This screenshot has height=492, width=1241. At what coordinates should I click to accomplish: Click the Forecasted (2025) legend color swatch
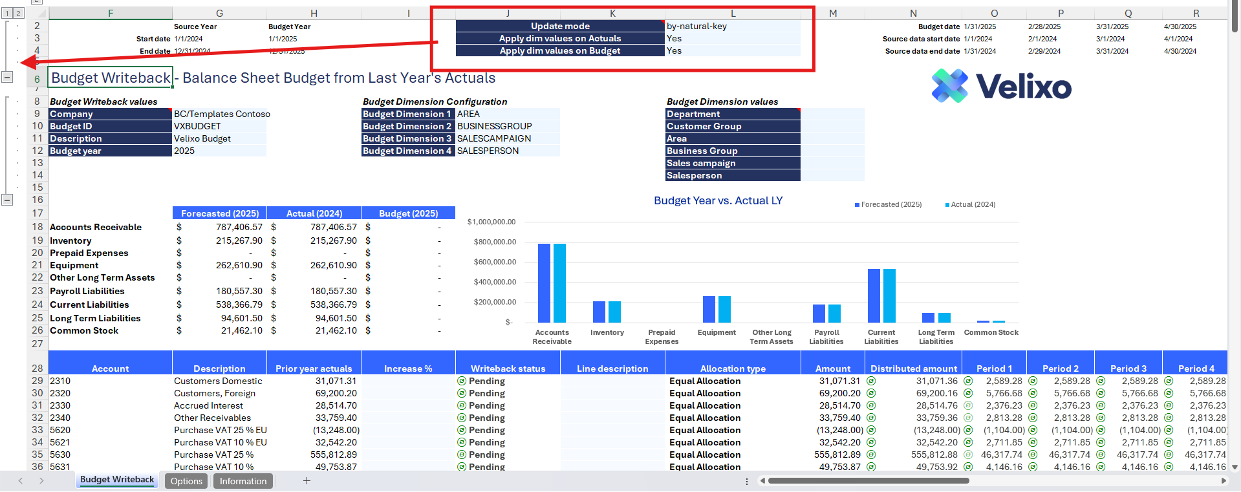(x=857, y=205)
